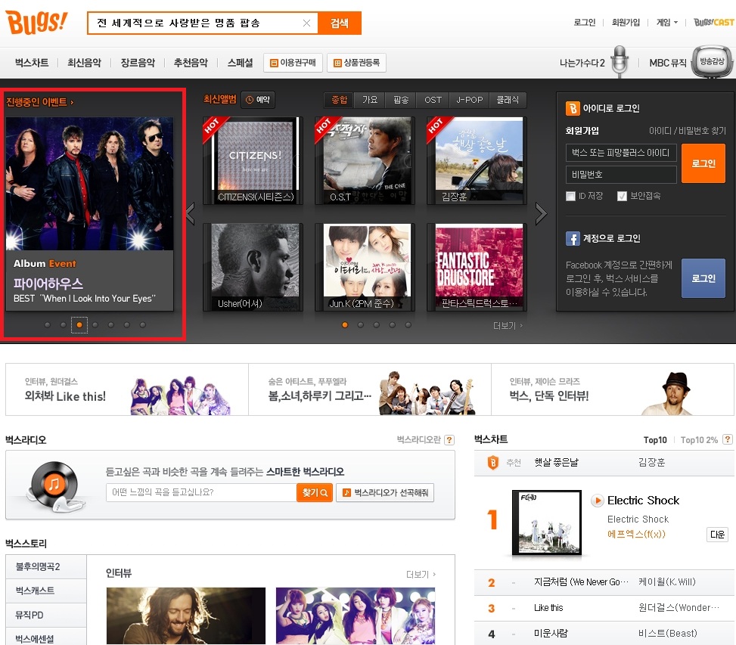Select the first album page dot
The height and width of the screenshot is (645, 736).
pyautogui.click(x=345, y=325)
